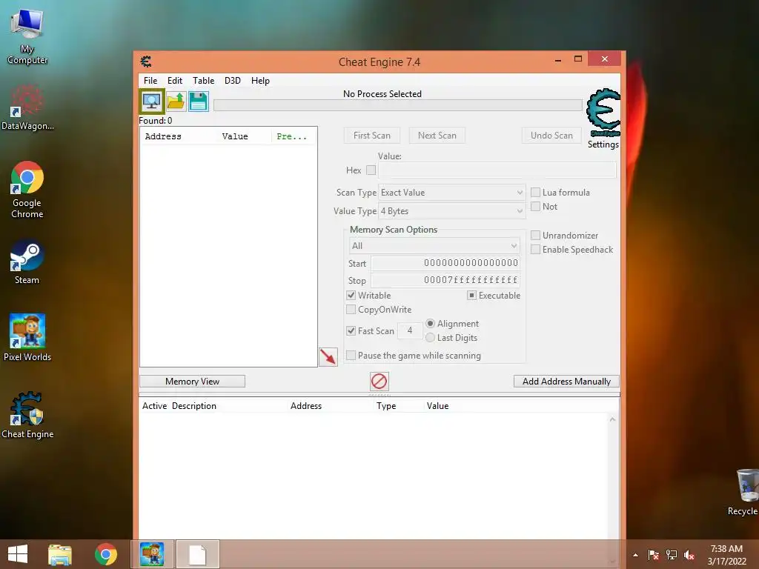Click the Next Scan button
This screenshot has height=569, width=759.
coord(437,136)
